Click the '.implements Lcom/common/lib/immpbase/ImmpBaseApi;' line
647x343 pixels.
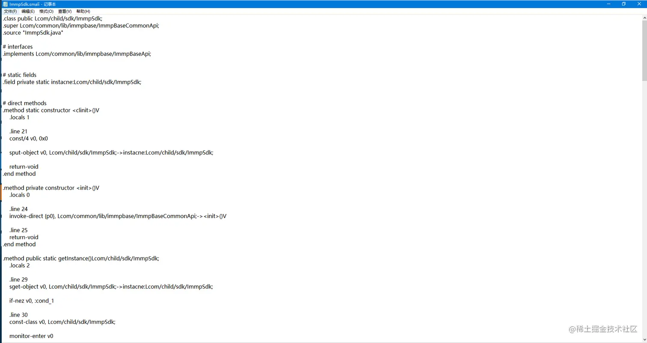[77, 54]
